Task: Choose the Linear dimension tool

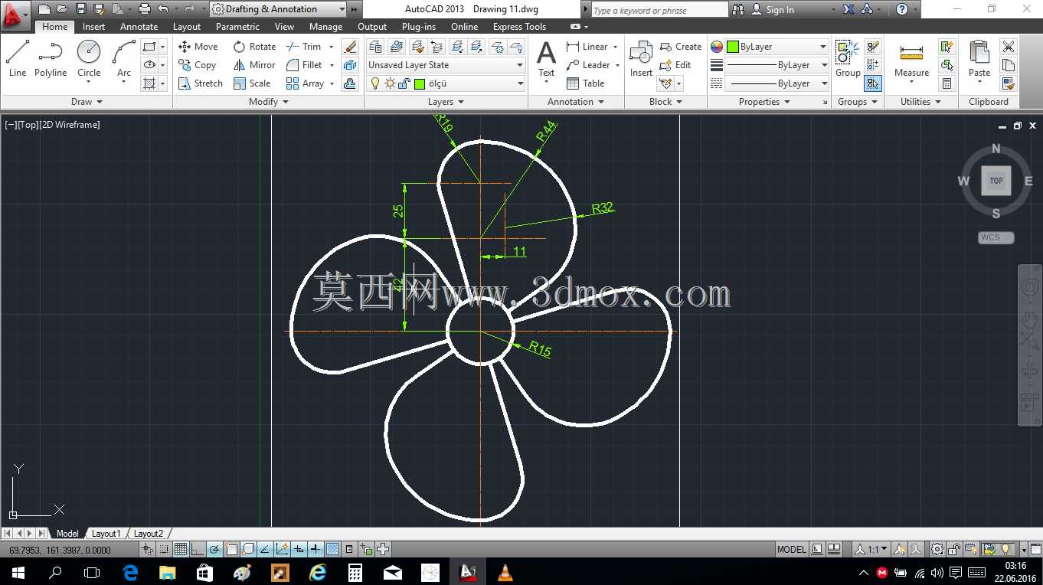Action: 587,47
